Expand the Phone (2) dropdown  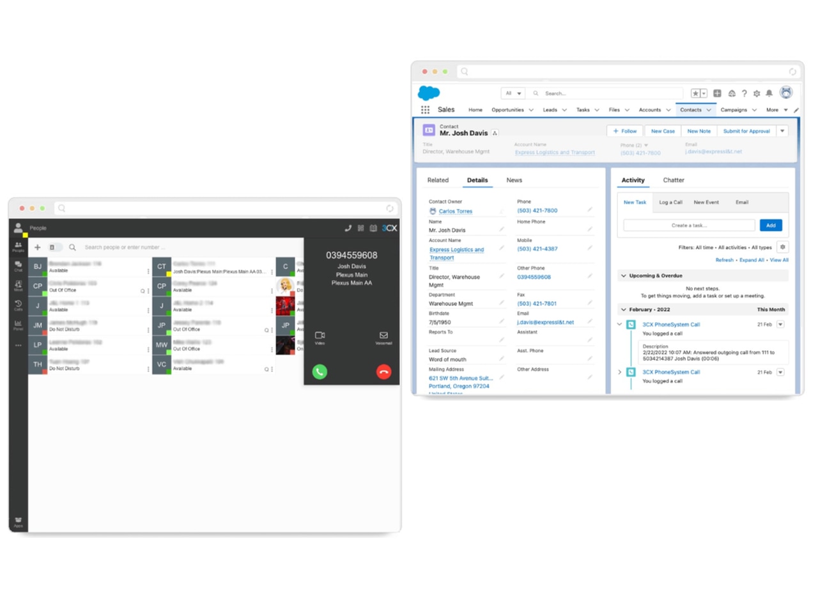[x=645, y=144]
